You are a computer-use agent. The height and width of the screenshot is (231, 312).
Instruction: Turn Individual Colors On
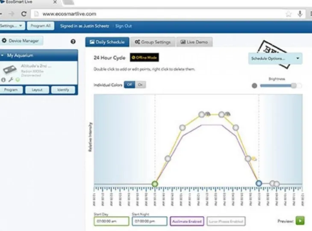tap(140, 85)
